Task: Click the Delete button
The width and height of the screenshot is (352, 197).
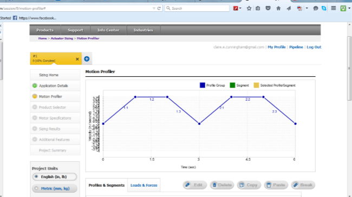Action: coord(222,185)
